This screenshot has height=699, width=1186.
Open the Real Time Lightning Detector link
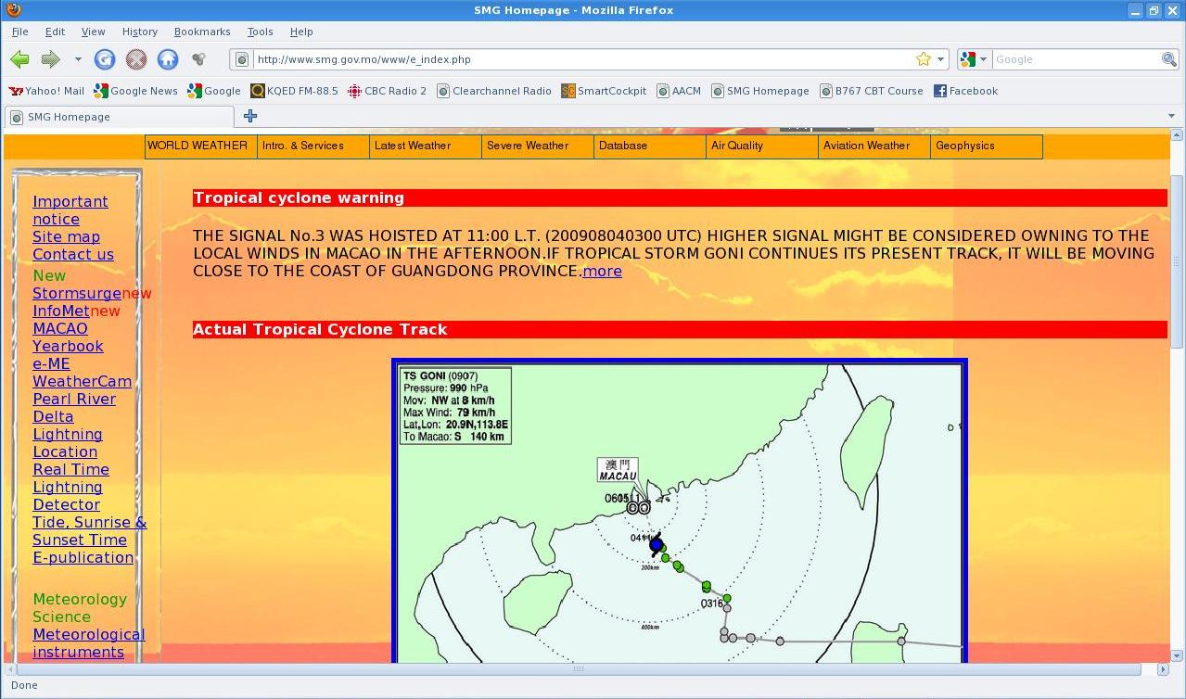[x=70, y=487]
